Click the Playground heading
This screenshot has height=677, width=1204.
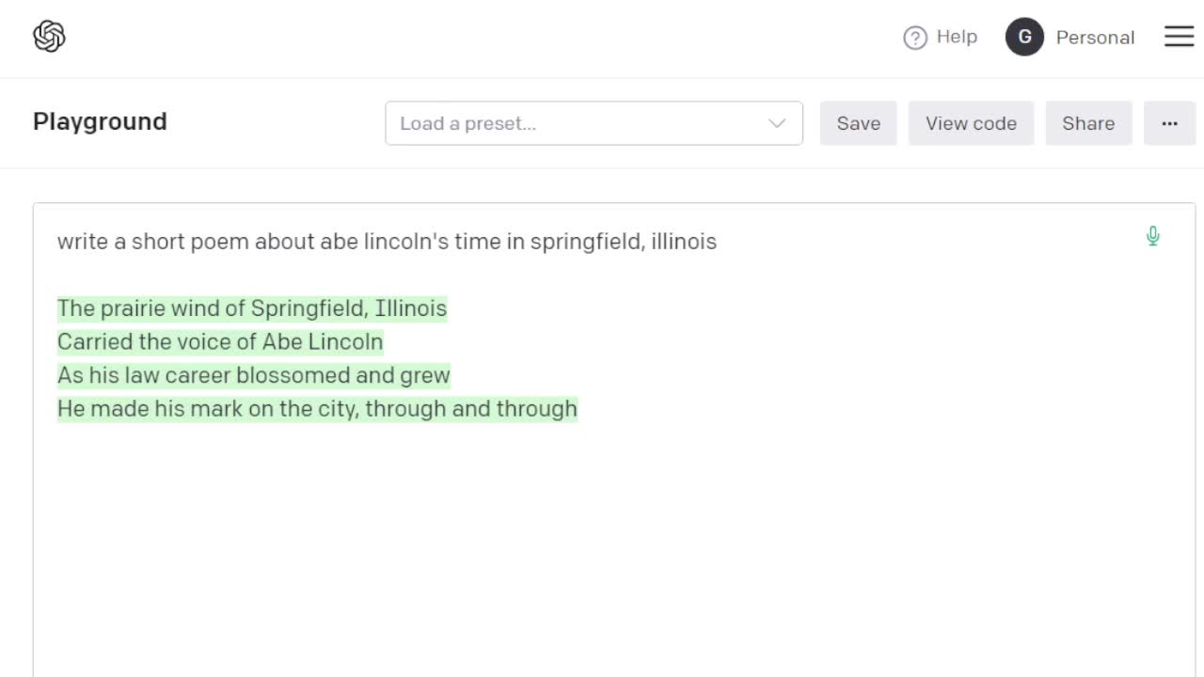click(x=100, y=121)
